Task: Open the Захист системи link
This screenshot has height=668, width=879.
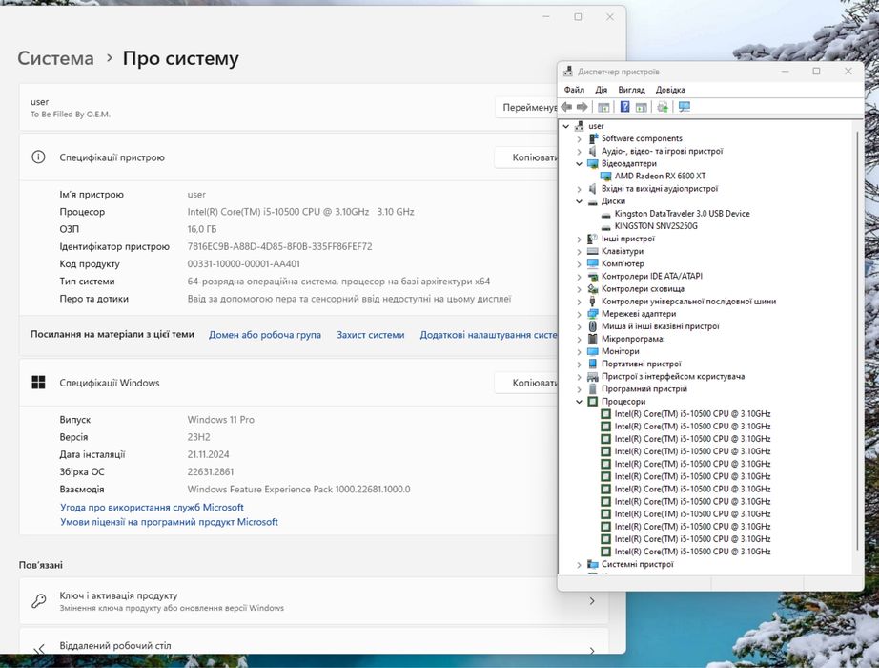Action: (x=370, y=335)
